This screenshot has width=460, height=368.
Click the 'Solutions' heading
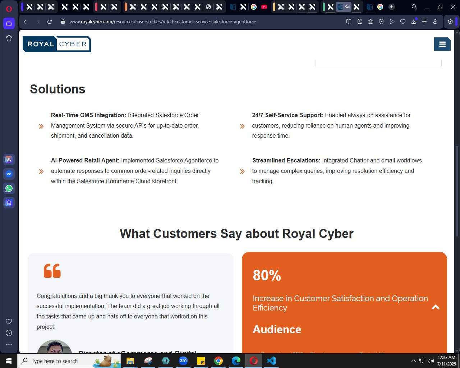[57, 89]
